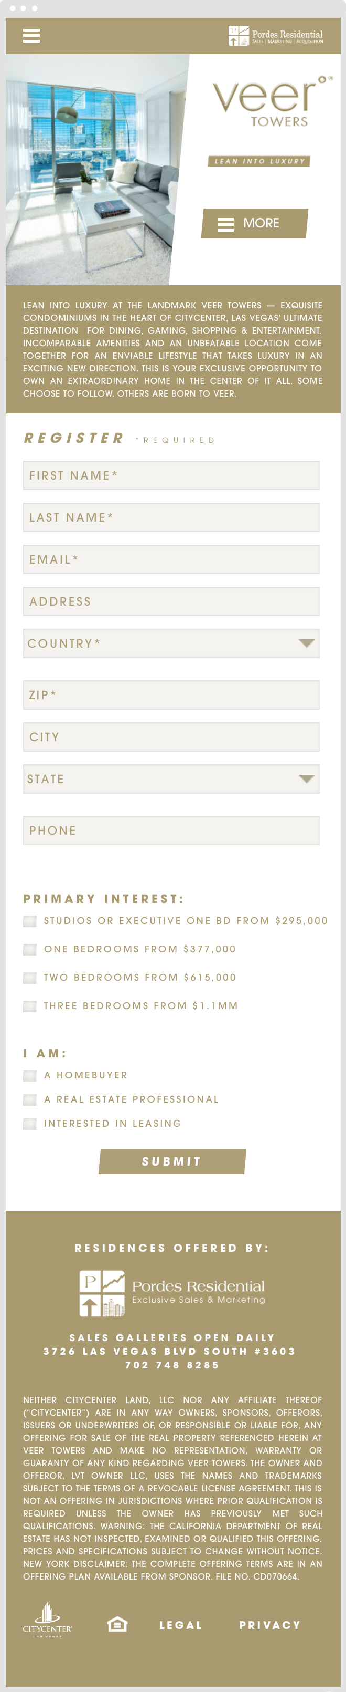The height and width of the screenshot is (1692, 346).
Task: Open the hamburger menu in the header
Action: click(x=31, y=36)
